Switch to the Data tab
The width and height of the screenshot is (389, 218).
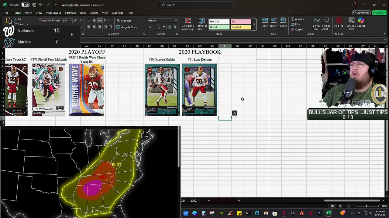(x=83, y=13)
